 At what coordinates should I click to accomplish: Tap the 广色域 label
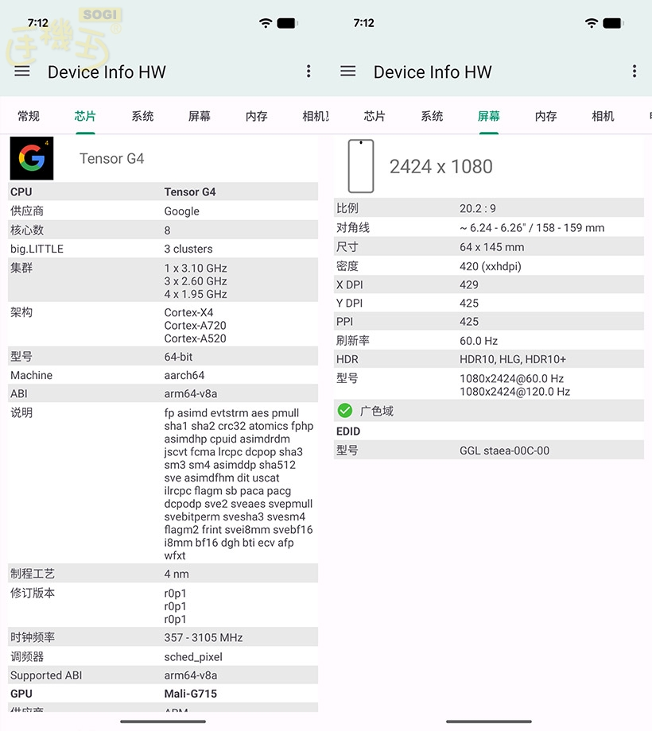coord(376,412)
